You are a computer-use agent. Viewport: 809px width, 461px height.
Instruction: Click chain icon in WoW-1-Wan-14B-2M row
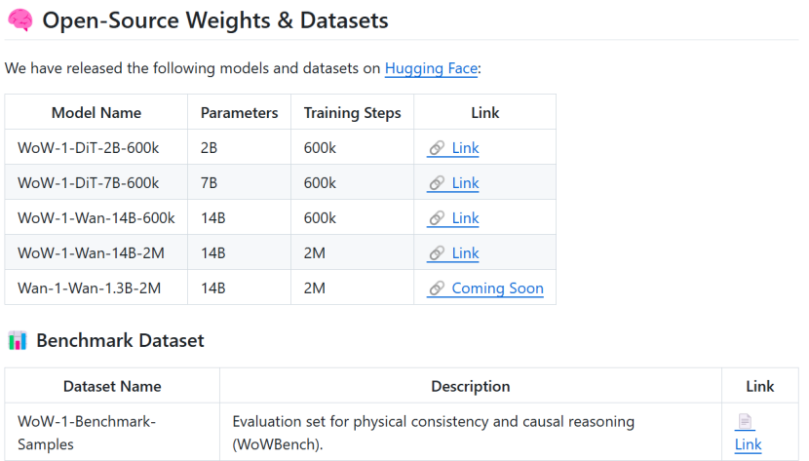(x=437, y=253)
